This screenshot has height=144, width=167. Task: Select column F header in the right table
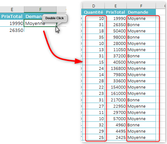141,6
